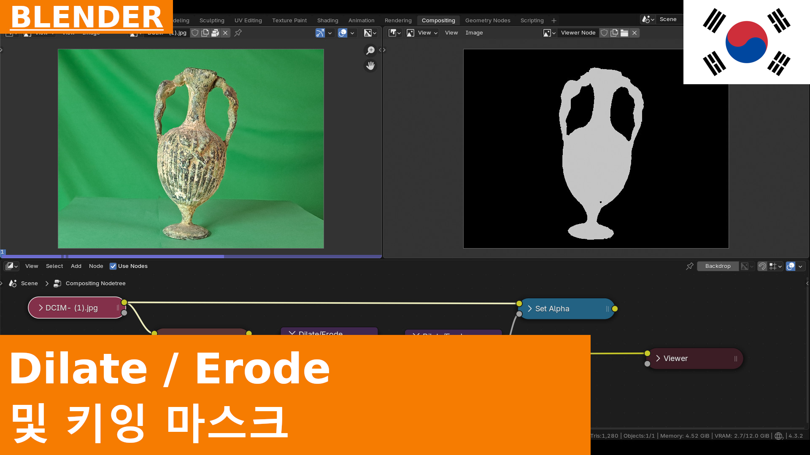Screen dimensions: 810x455
Task: Open the Node menu in node editor
Action: click(96, 266)
